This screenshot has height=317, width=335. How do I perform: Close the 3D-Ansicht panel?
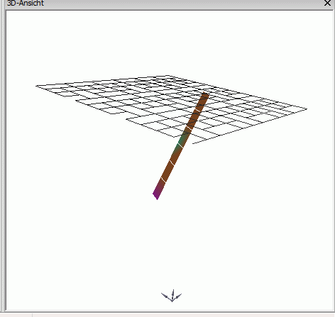pos(328,3)
